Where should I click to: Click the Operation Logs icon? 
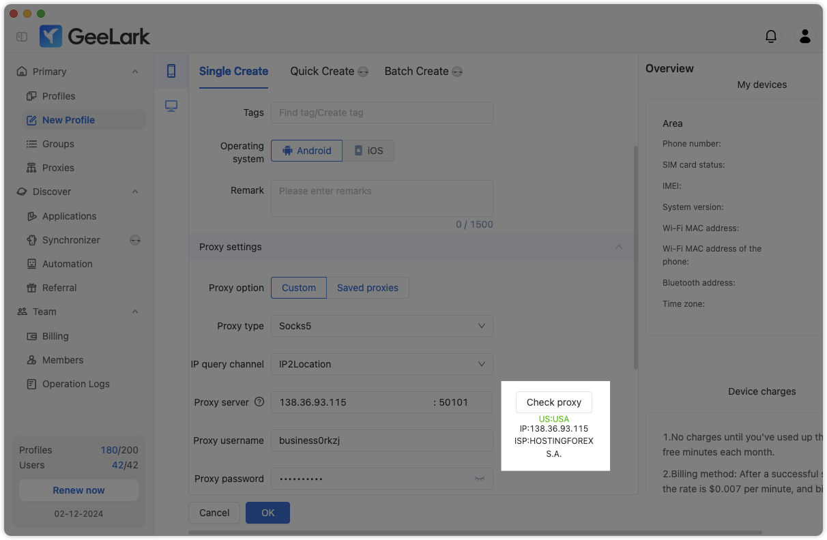pos(31,384)
